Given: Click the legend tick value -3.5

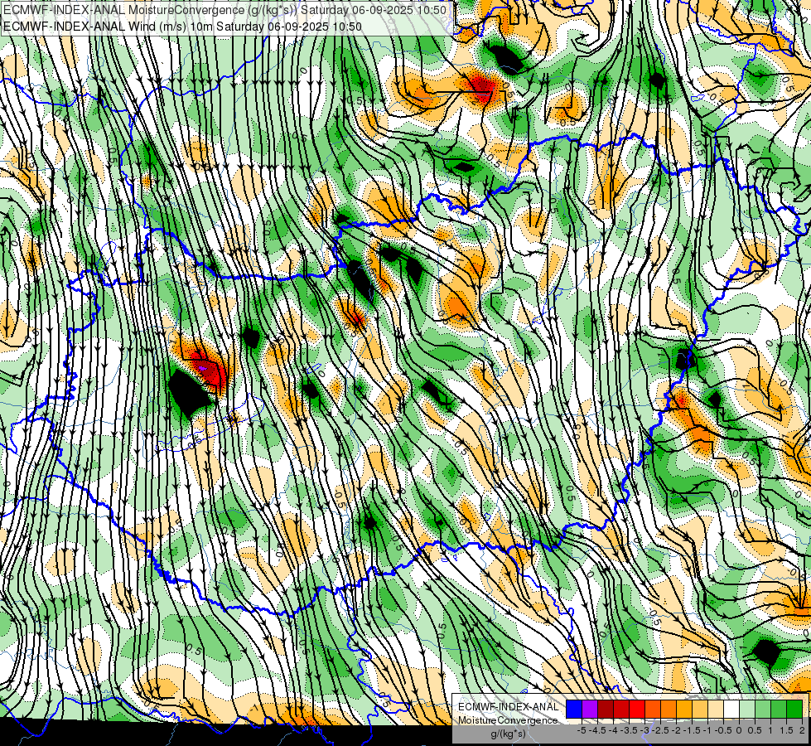Looking at the screenshot, I should pyautogui.click(x=629, y=730).
